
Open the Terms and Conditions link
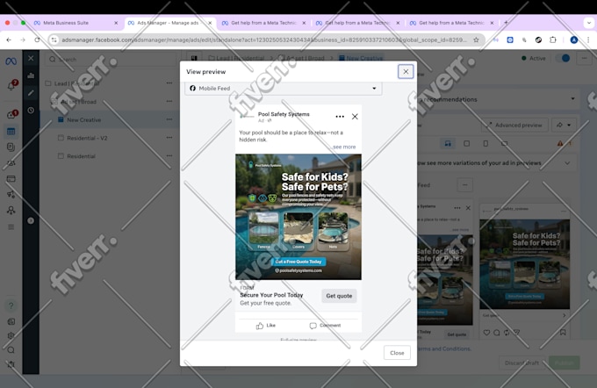[444, 348]
